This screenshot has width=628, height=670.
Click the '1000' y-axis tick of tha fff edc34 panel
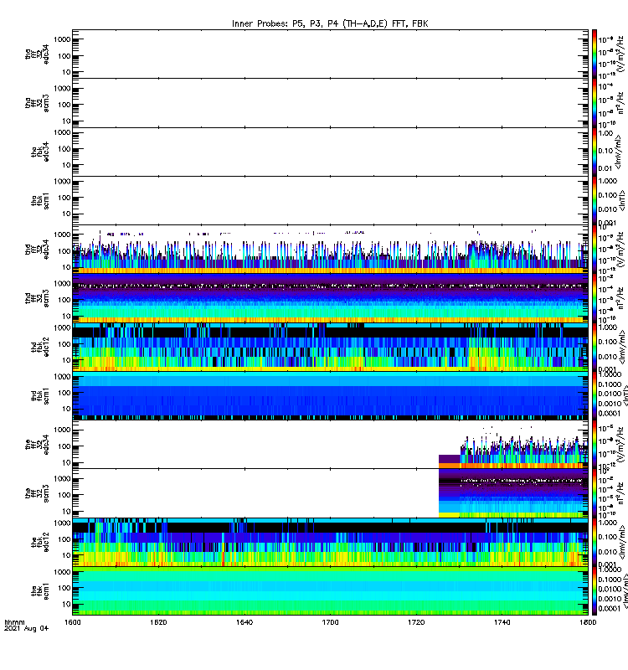click(x=62, y=39)
